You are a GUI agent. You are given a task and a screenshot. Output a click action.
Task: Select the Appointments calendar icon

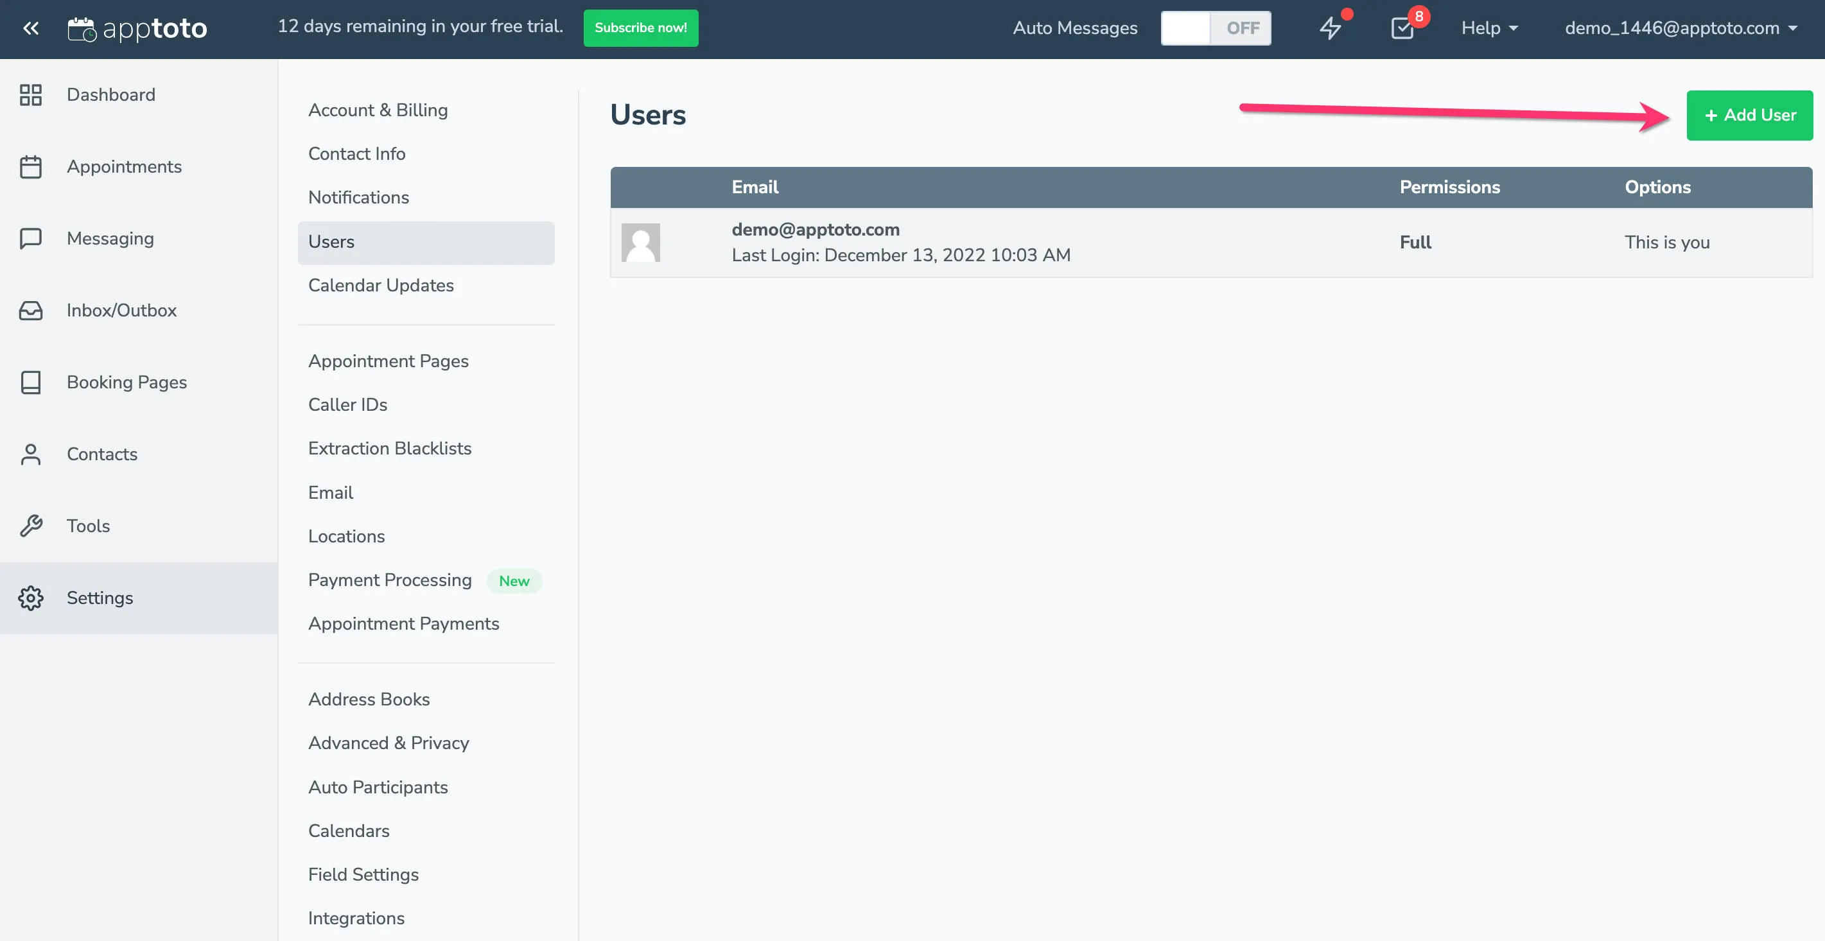(30, 166)
